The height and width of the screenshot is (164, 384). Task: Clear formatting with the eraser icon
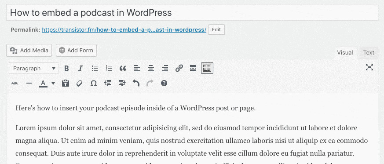[79, 83]
